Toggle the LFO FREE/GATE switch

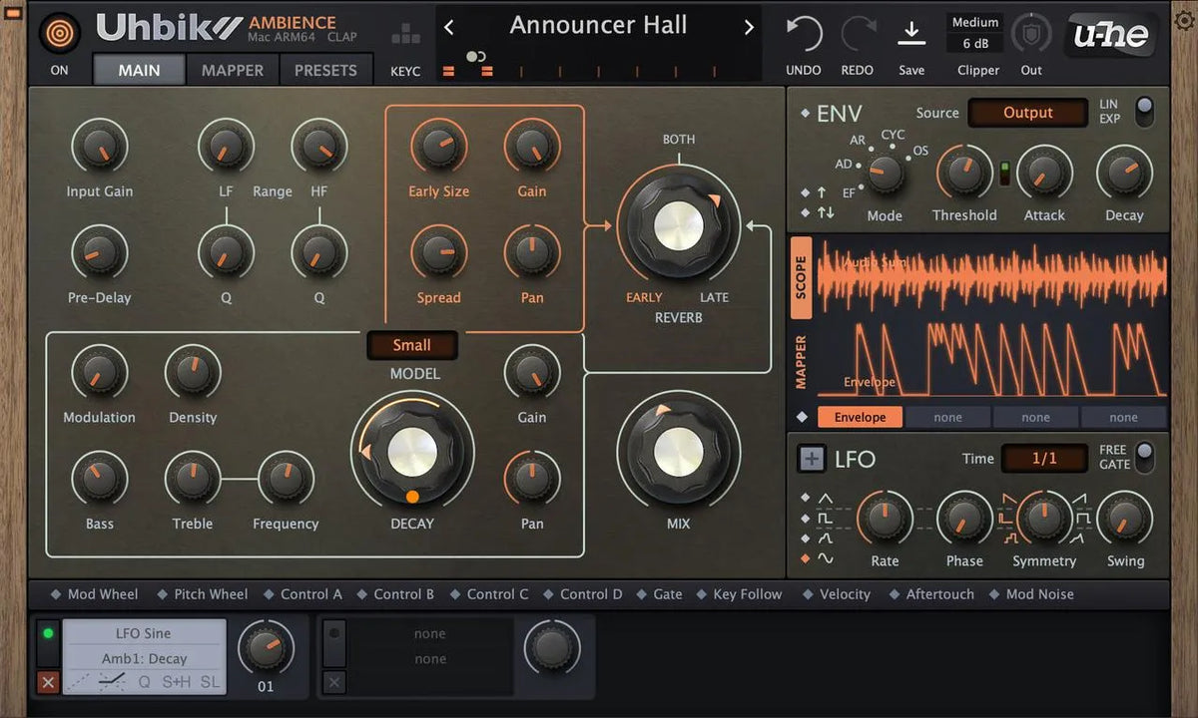tap(1144, 456)
